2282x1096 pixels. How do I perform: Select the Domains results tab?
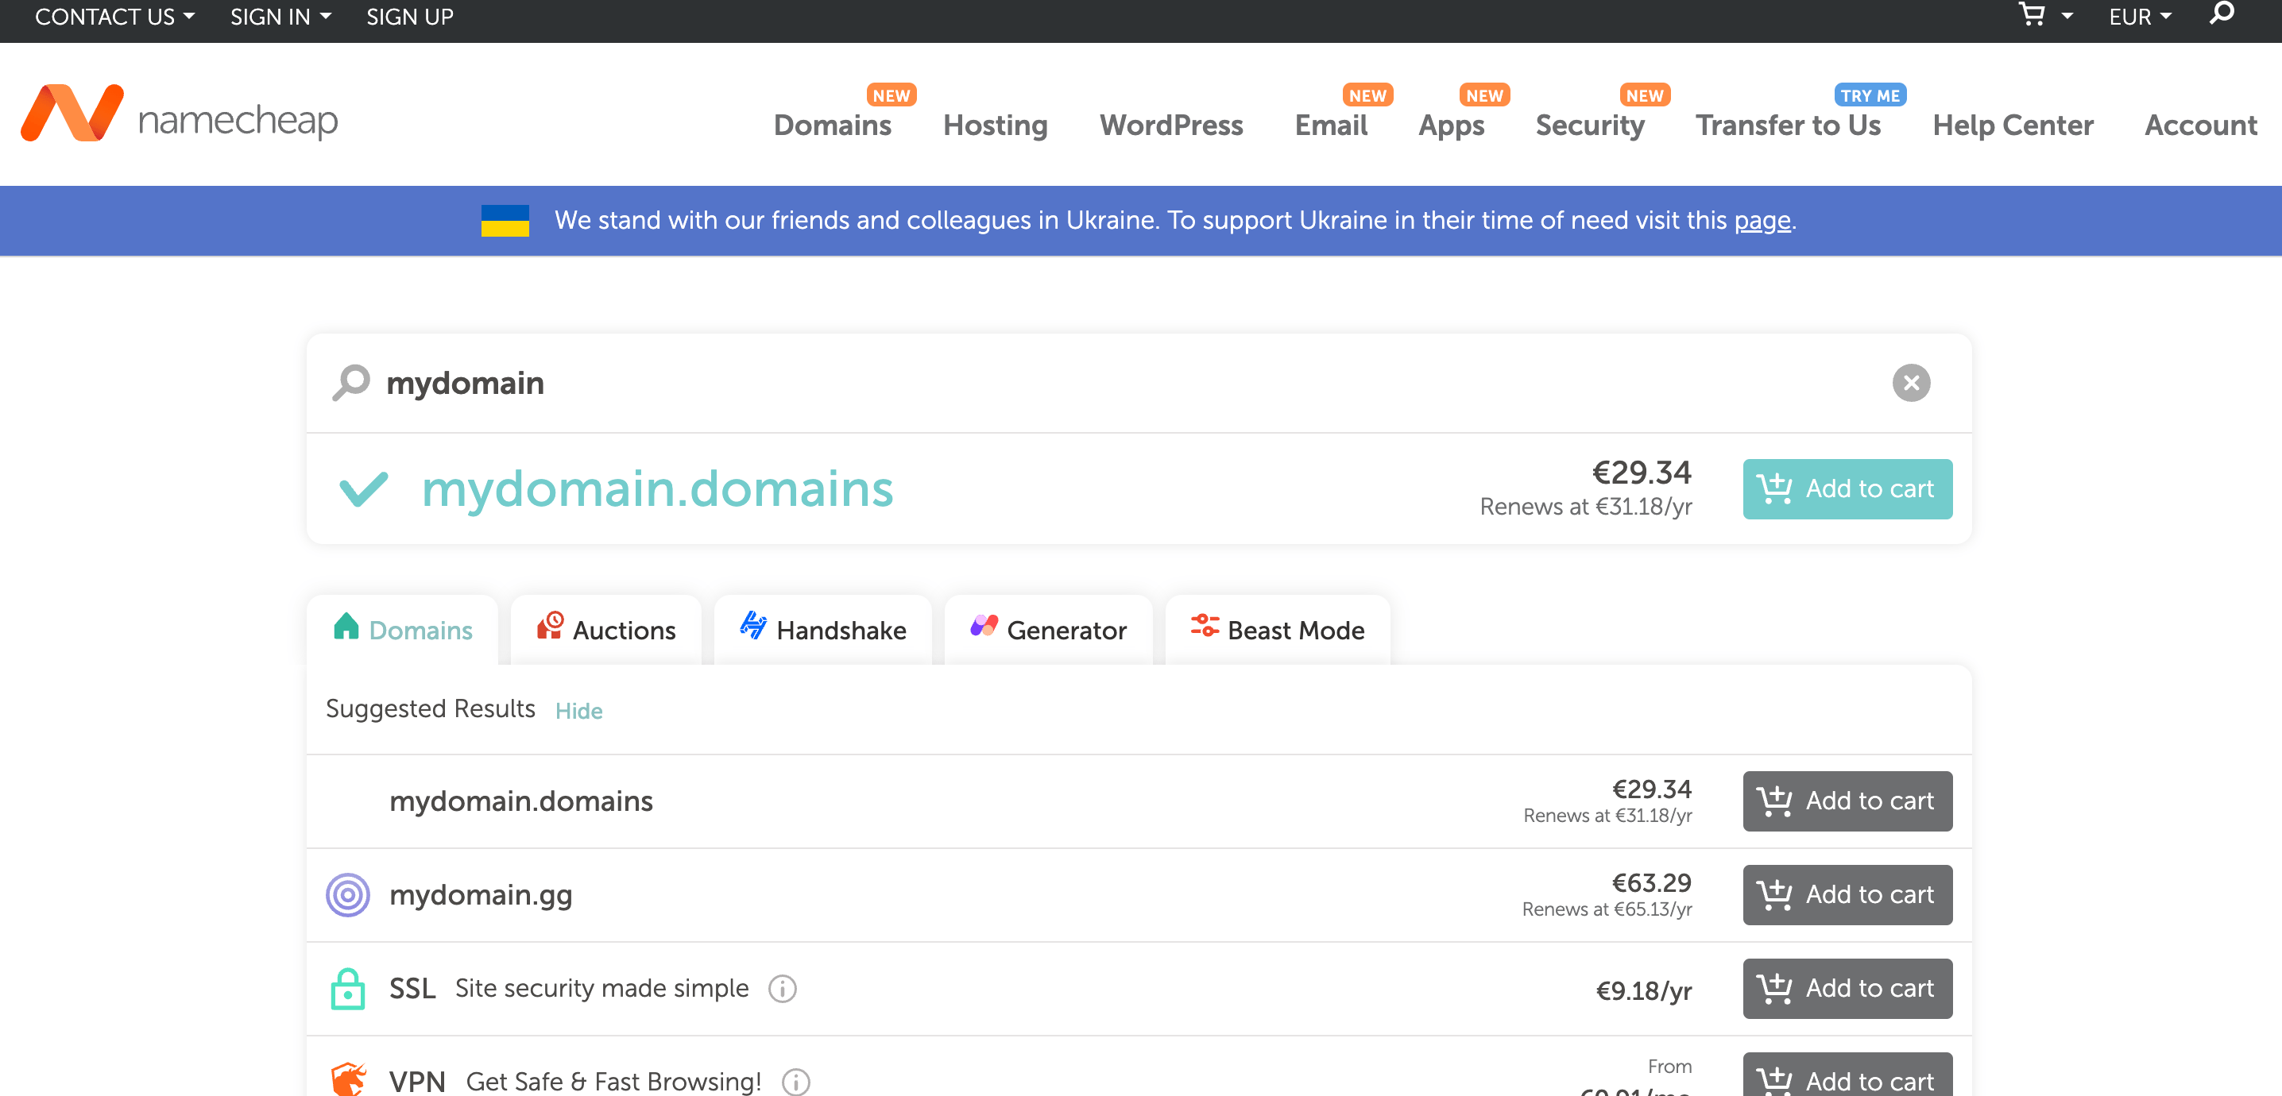click(402, 631)
